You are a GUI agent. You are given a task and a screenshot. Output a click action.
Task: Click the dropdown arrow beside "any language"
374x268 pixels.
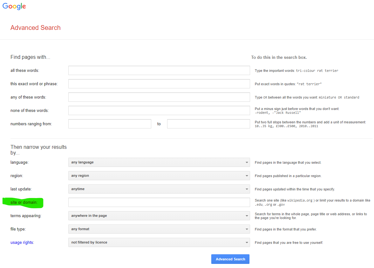click(247, 162)
